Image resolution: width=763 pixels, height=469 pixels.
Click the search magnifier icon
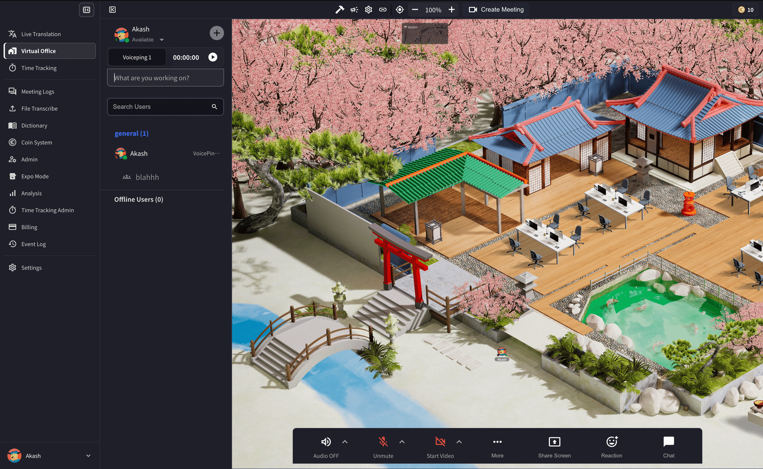pos(214,107)
